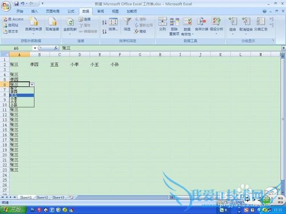Click the formula bar showing 张三
Image resolution: width=286 pixels, height=214 pixels.
point(170,48)
